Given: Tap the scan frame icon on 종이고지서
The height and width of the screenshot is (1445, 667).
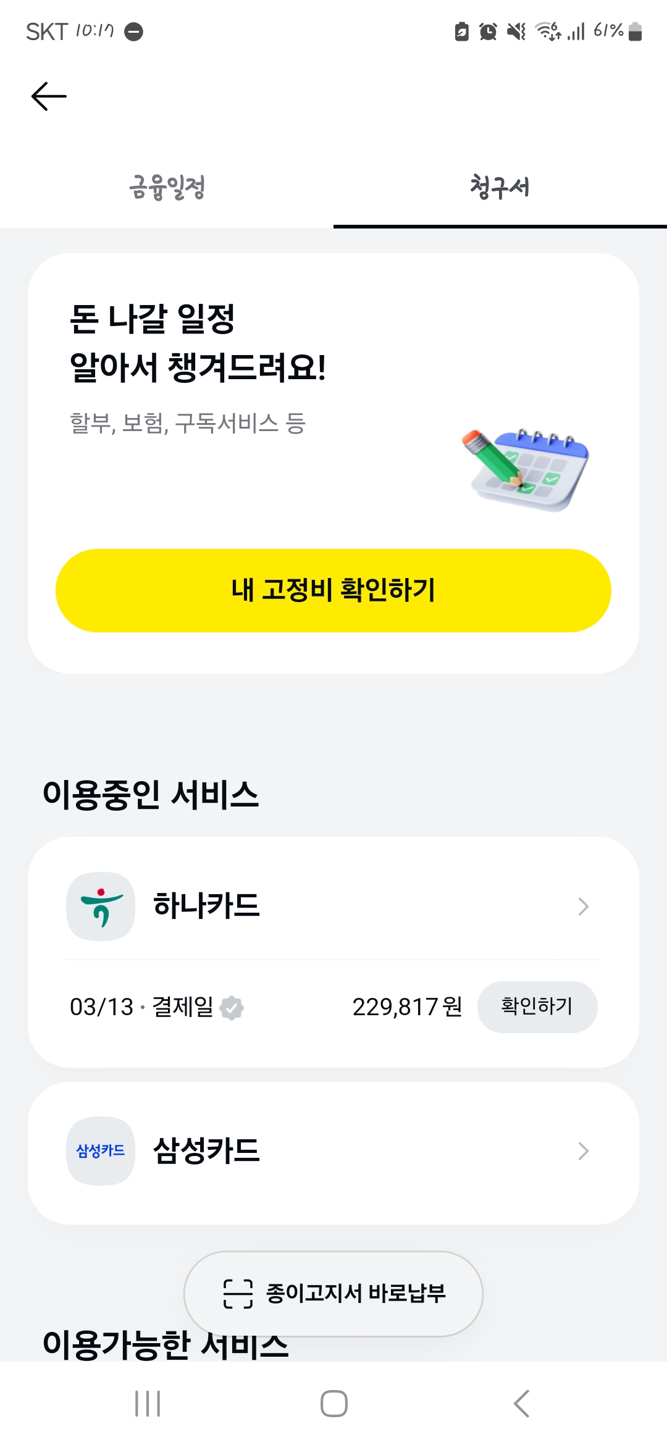Looking at the screenshot, I should tap(238, 1294).
